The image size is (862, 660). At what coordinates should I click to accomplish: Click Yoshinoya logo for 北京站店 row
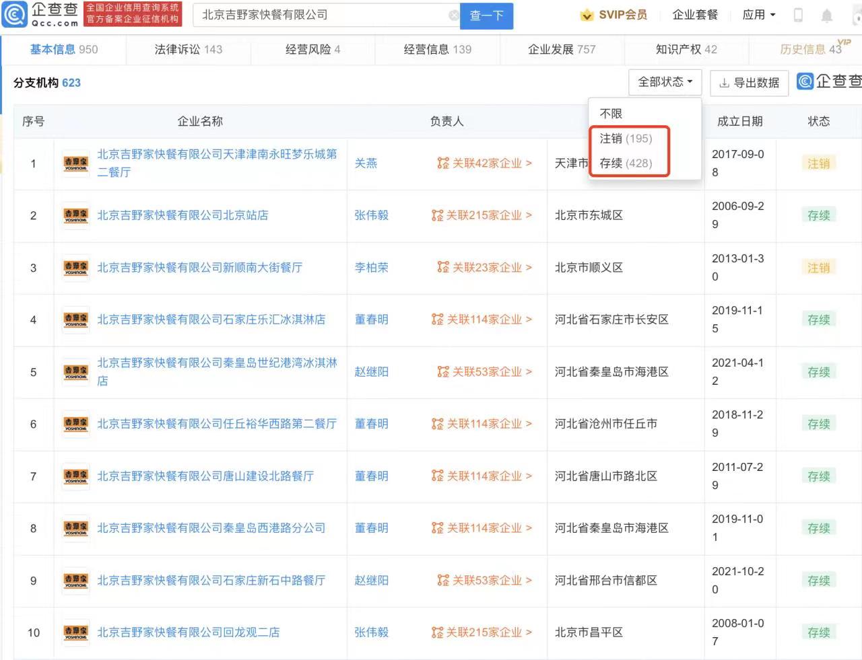point(76,215)
